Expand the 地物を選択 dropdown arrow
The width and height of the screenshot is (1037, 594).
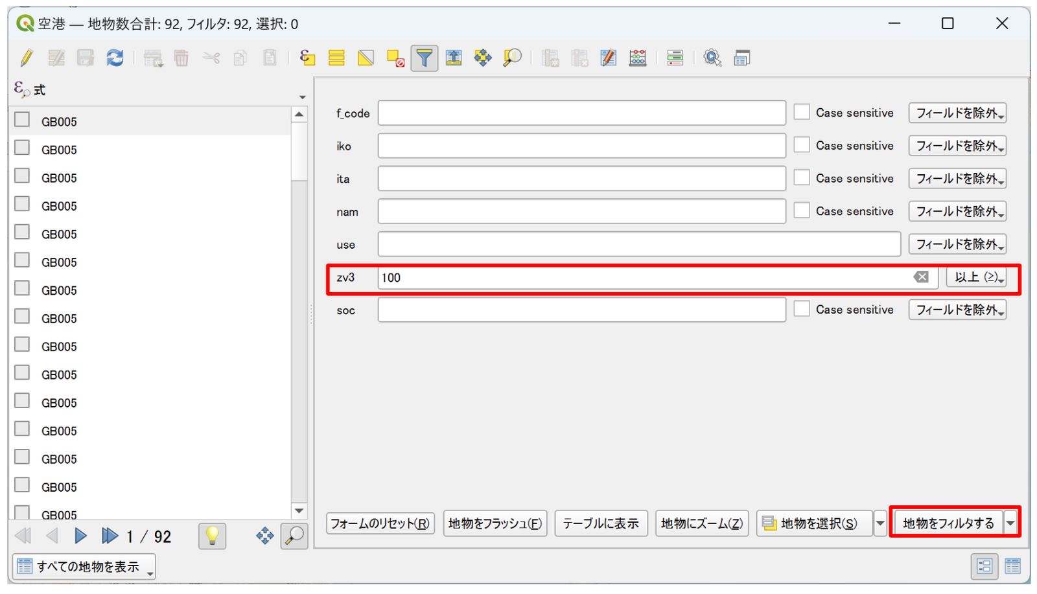(880, 523)
